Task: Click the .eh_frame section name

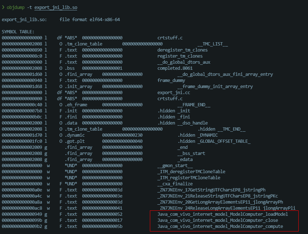Action: tap(76, 104)
